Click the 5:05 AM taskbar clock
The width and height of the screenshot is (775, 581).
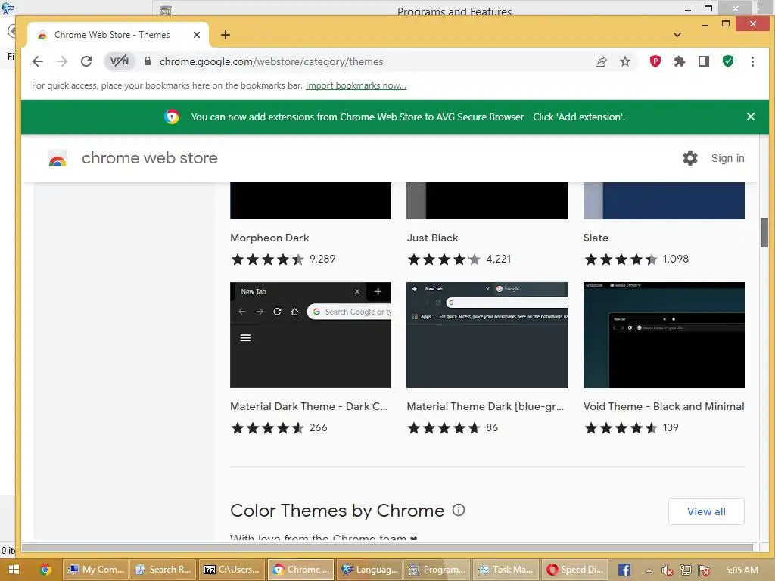click(x=742, y=570)
